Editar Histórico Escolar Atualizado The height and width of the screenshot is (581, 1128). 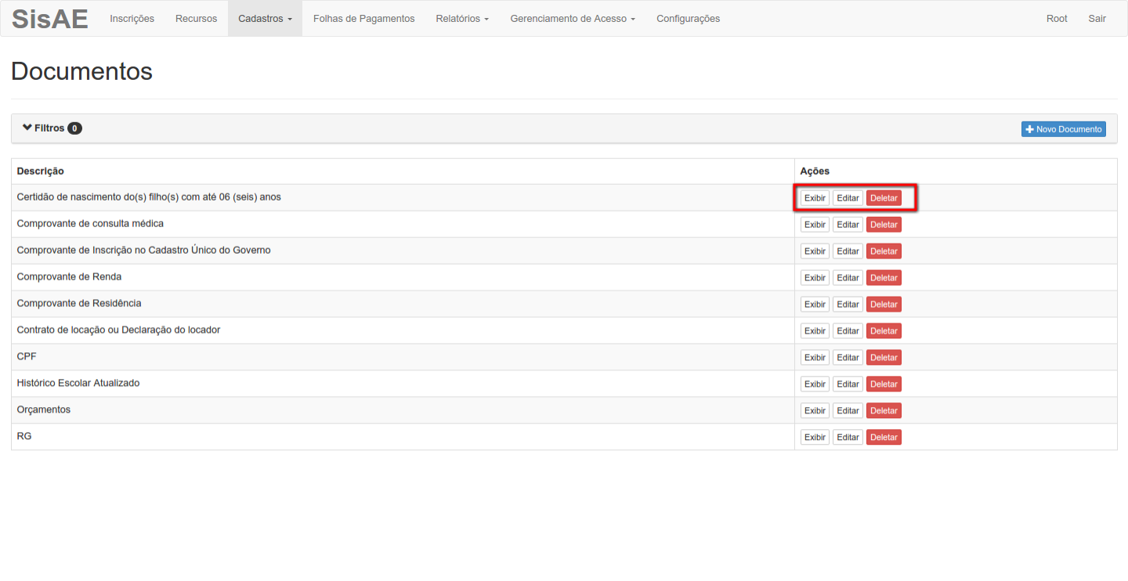tap(848, 384)
